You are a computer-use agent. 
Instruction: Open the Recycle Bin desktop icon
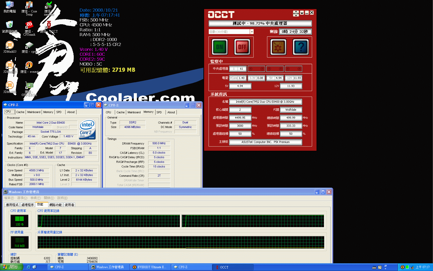click(x=10, y=25)
